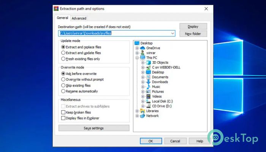Click the Downloads arrow icon
This screenshot has height=152, width=266.
(149, 82)
